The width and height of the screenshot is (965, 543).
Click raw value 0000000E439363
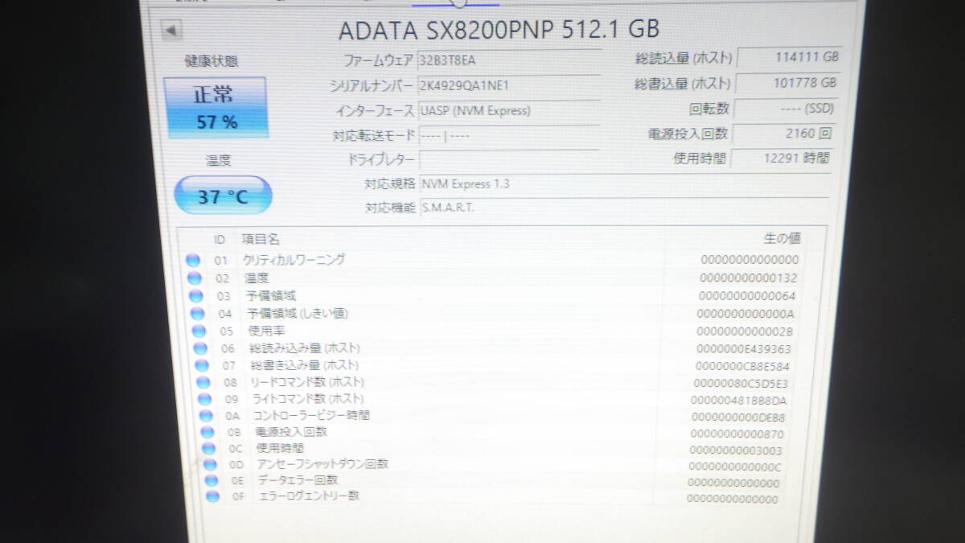pyautogui.click(x=743, y=349)
